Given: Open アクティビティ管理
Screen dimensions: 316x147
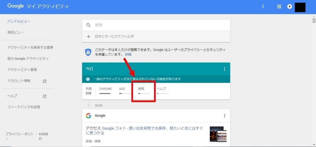Looking at the screenshot, I should 22,70.
